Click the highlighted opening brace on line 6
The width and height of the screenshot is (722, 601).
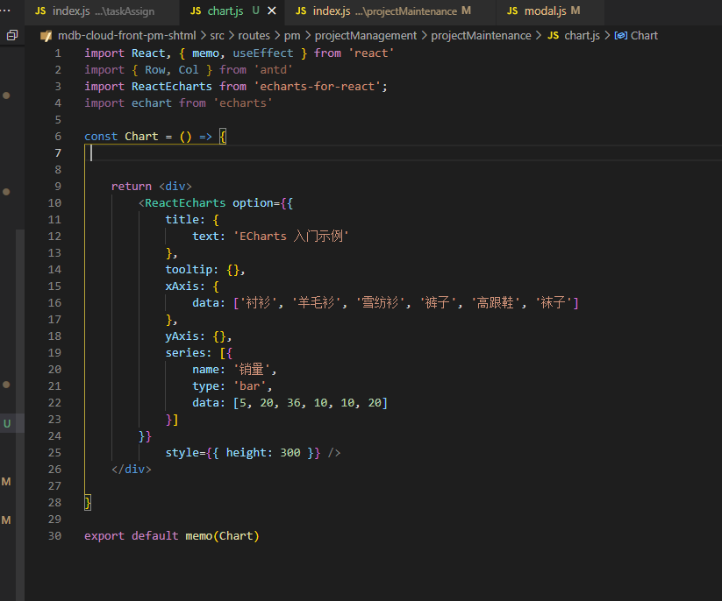(223, 137)
